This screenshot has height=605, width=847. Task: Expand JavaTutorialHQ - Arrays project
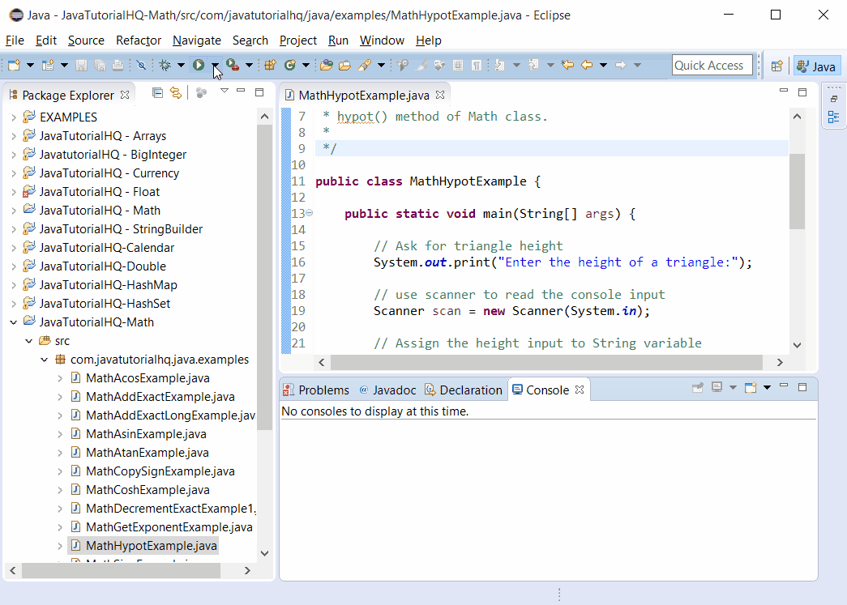[x=14, y=136]
